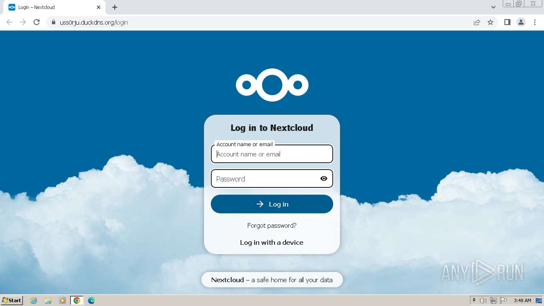Click the address bar URL
The height and width of the screenshot is (306, 544).
click(94, 23)
